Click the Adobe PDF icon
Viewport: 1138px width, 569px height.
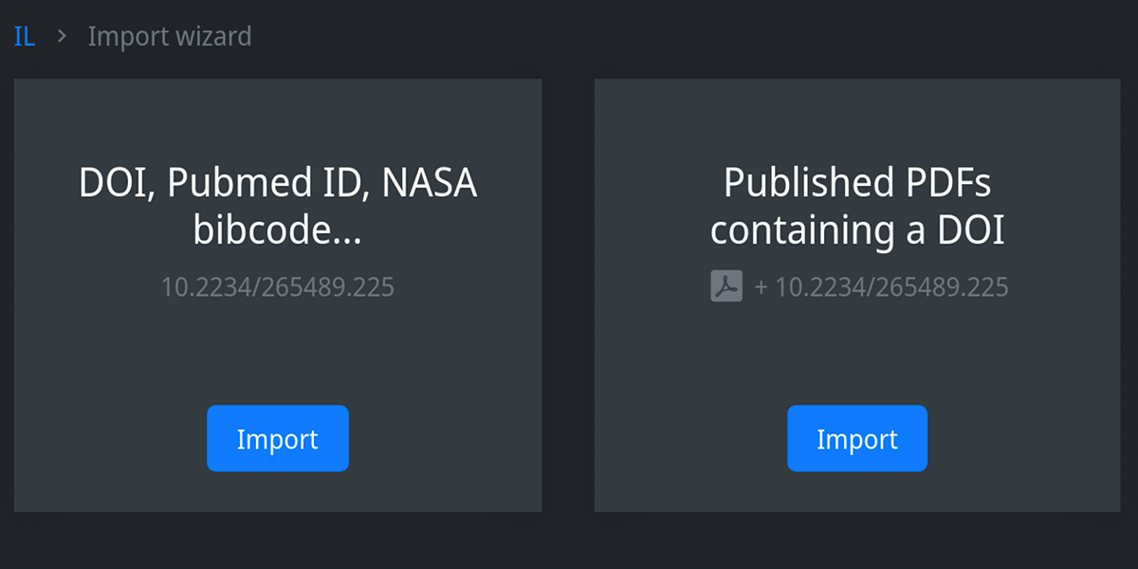pyautogui.click(x=725, y=286)
